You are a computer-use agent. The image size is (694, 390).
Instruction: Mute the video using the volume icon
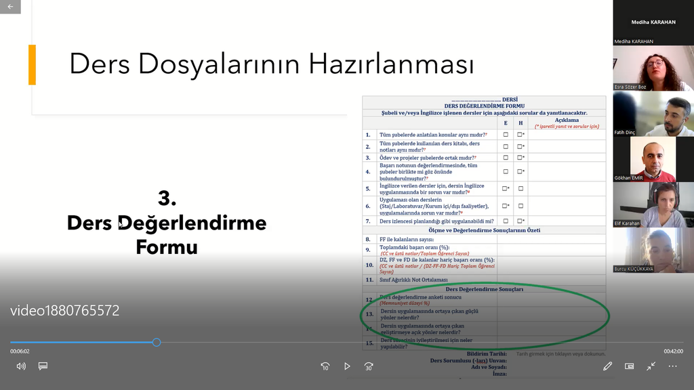[x=21, y=366]
